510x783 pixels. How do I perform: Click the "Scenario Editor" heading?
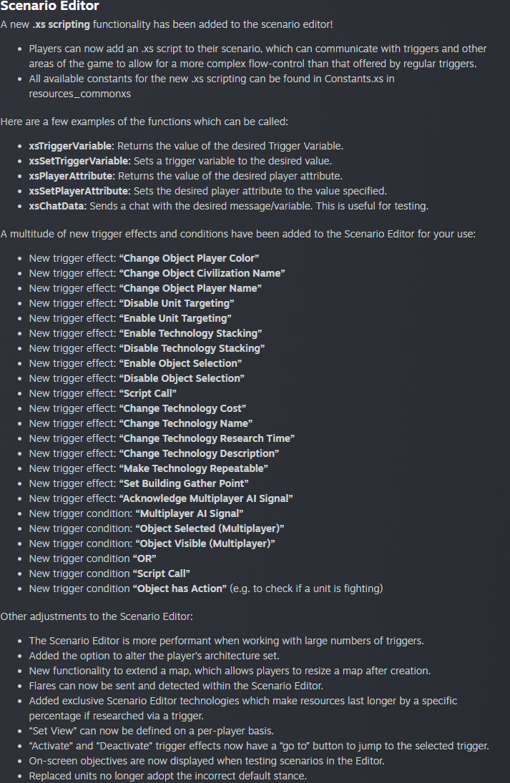click(x=50, y=6)
